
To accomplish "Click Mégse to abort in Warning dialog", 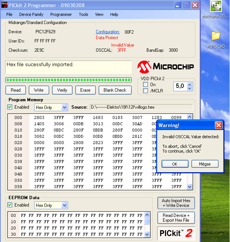I will click(x=205, y=164).
